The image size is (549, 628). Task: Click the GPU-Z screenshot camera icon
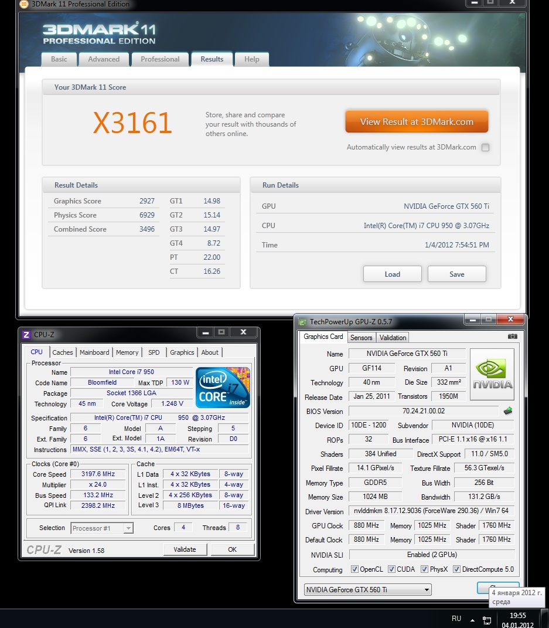(512, 337)
